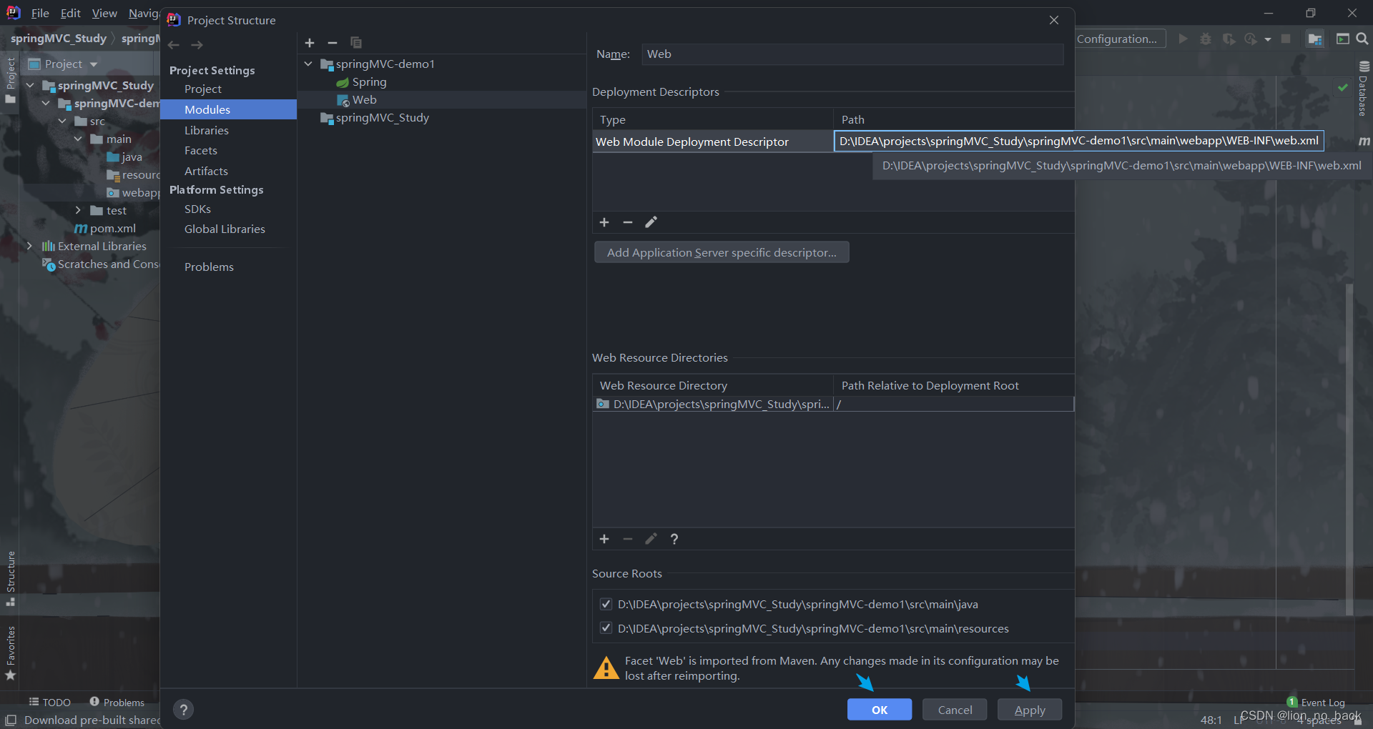Open Search Everywhere magnifier icon

point(1362,39)
